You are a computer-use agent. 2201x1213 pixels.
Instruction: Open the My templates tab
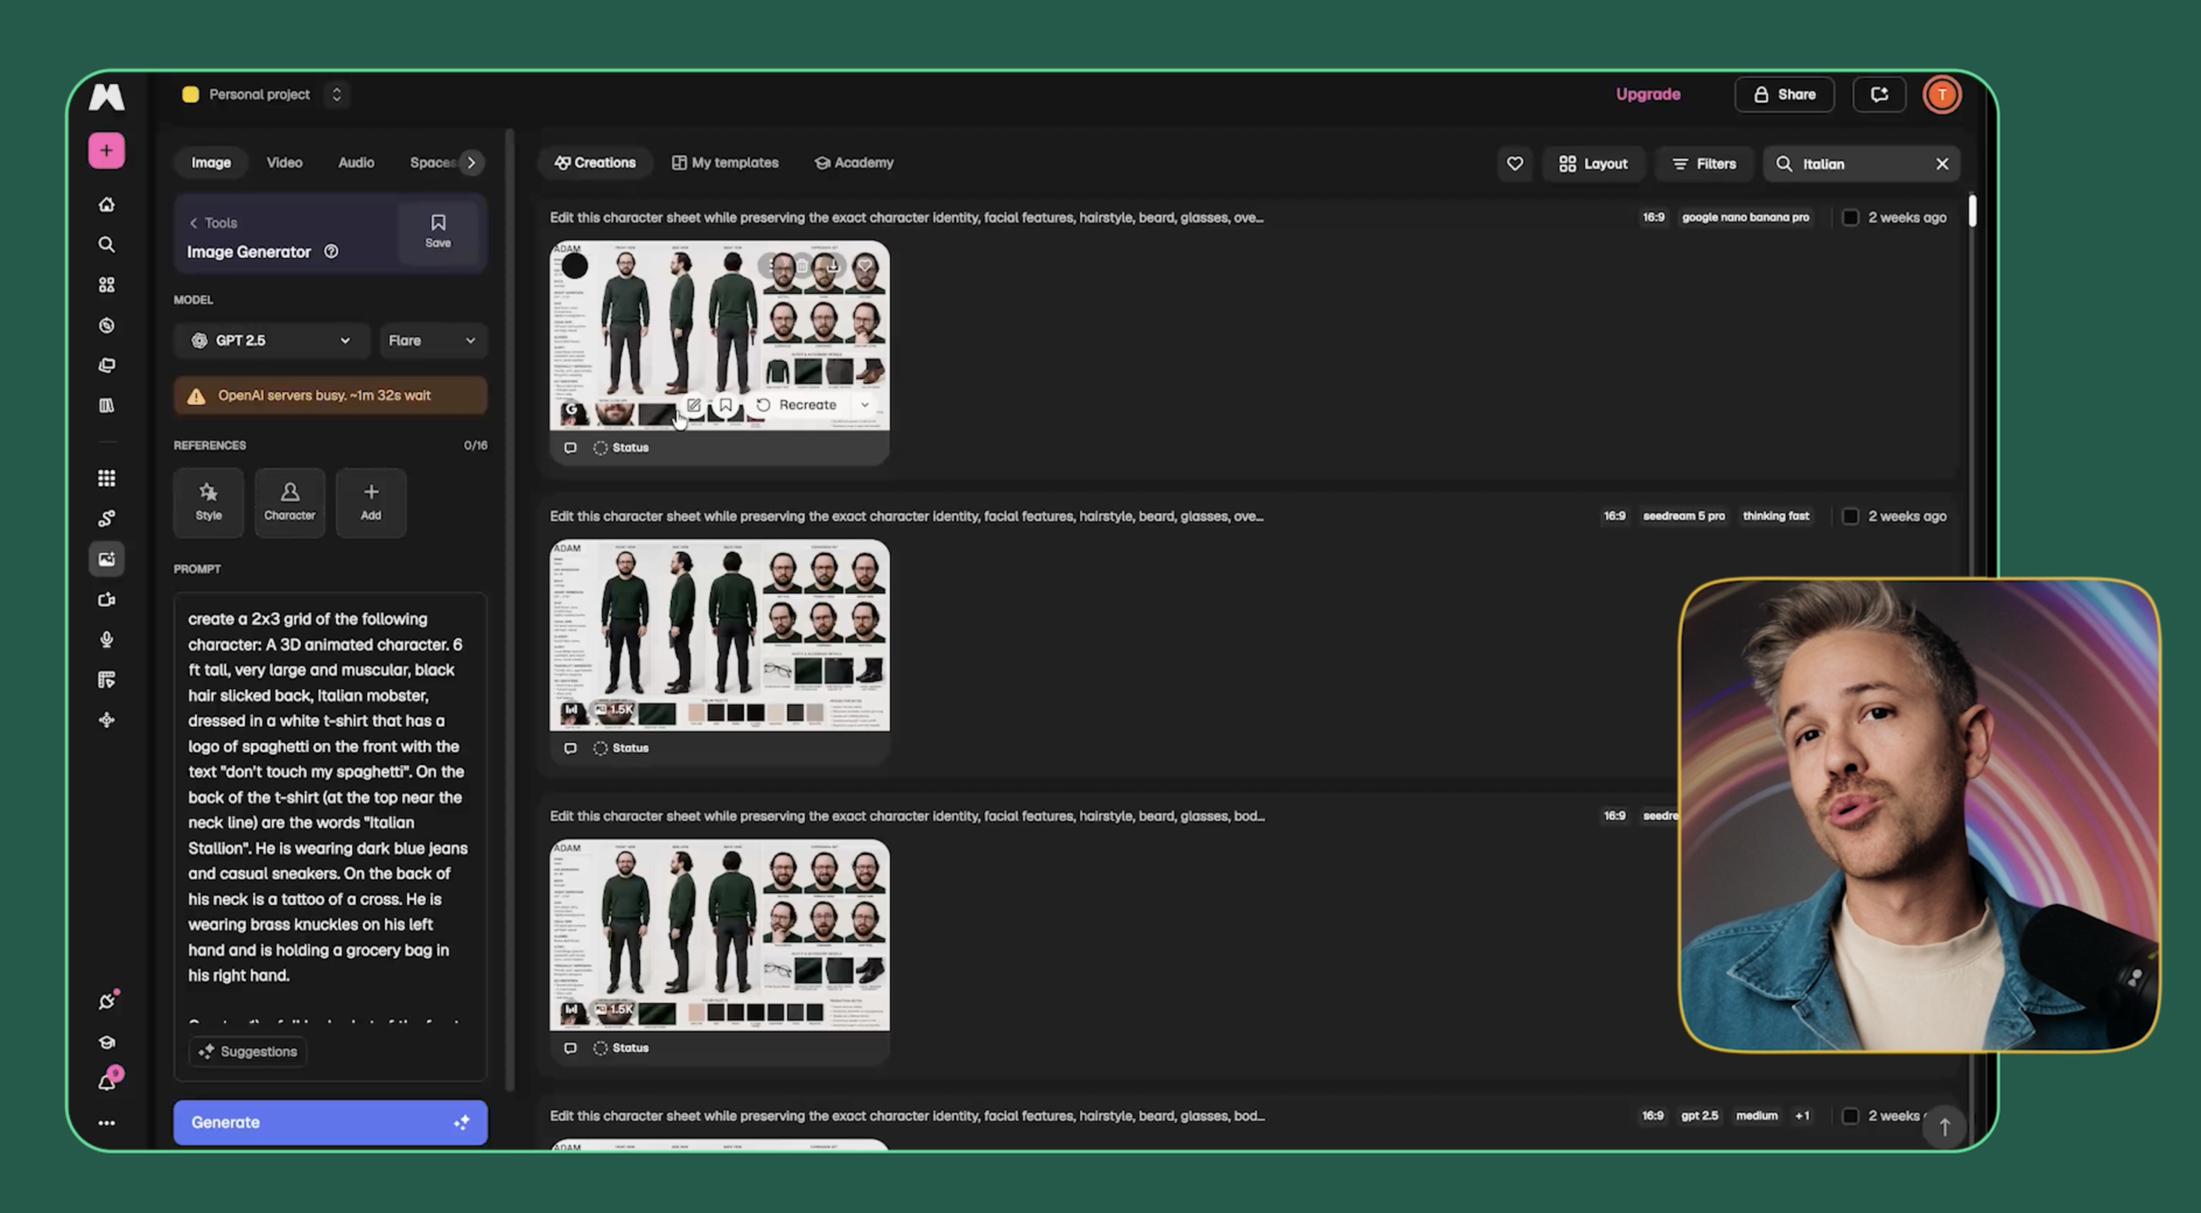(x=725, y=163)
